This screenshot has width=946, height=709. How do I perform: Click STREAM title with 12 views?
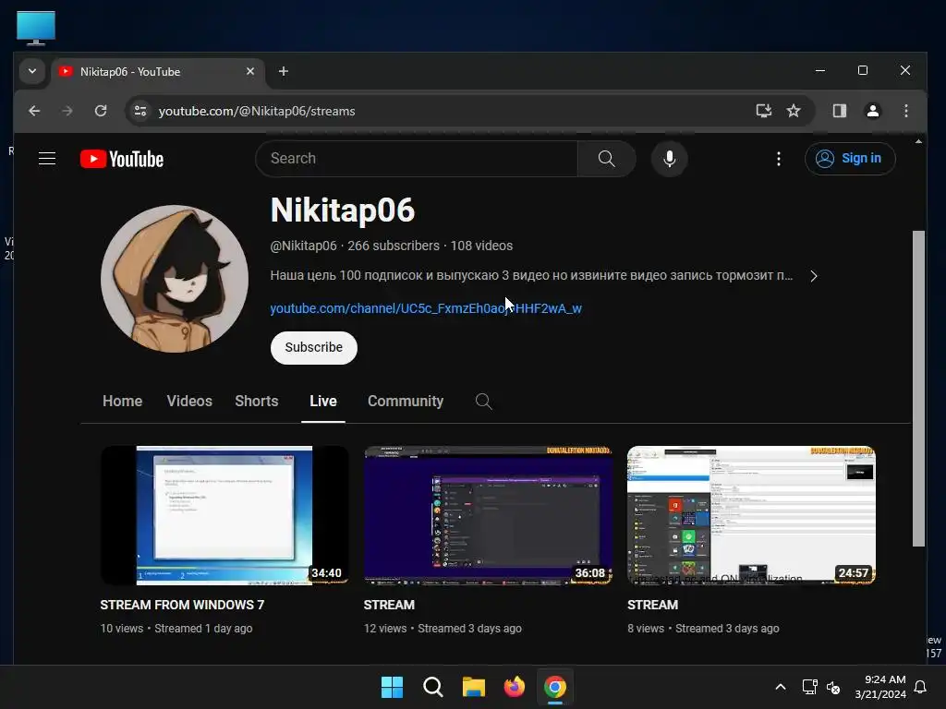tap(389, 605)
